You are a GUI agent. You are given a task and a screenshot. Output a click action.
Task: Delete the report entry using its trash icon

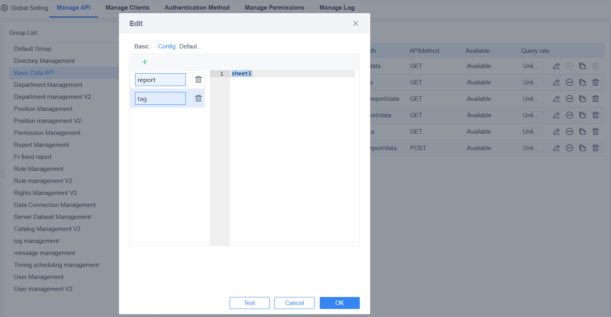(198, 80)
